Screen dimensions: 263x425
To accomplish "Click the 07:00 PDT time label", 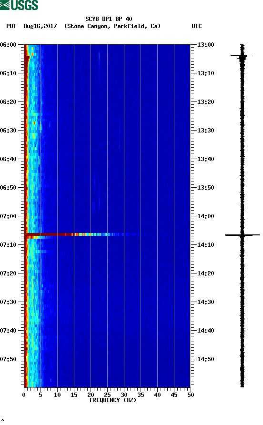I will coord(9,216).
